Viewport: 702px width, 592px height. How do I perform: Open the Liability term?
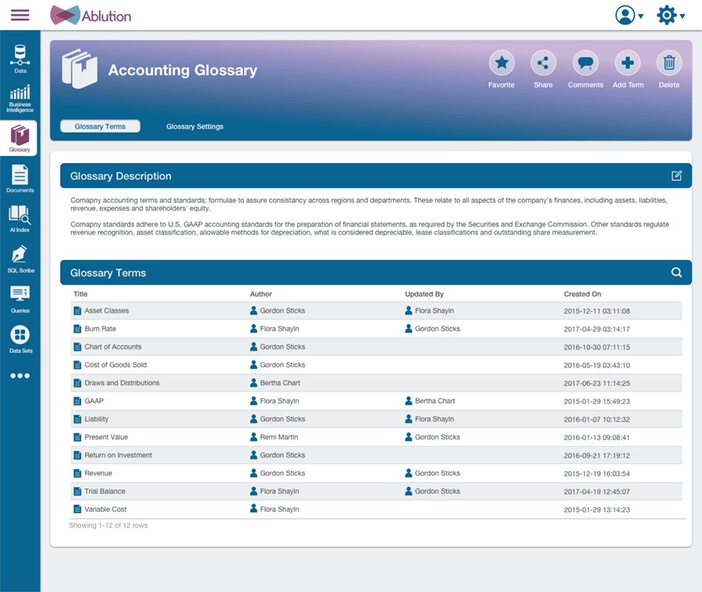(x=96, y=419)
